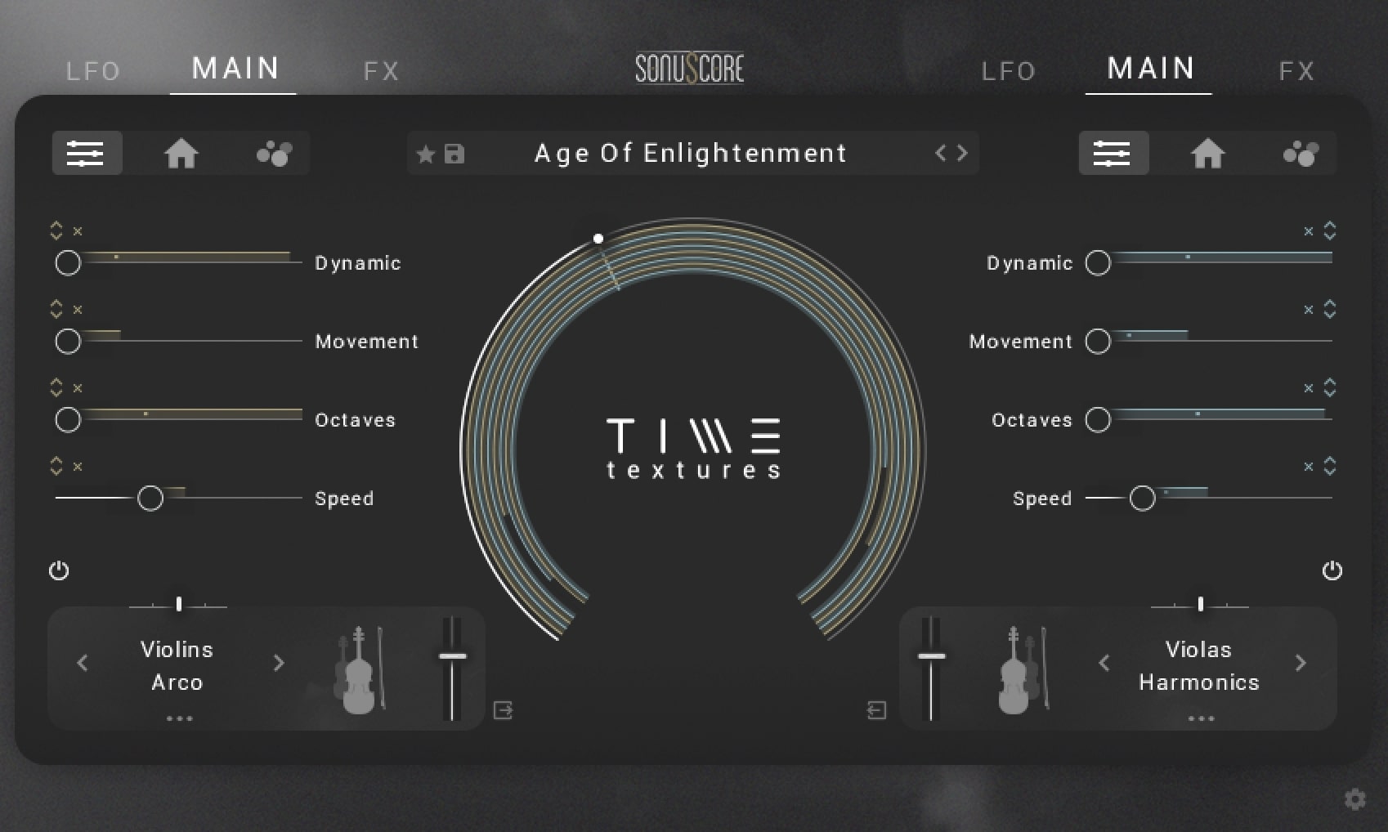Switch to left LFO tab
Viewport: 1388px width, 832px height.
click(93, 71)
